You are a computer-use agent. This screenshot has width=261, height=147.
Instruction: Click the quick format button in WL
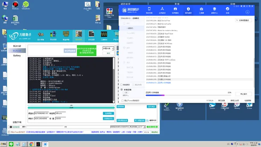pos(108,119)
